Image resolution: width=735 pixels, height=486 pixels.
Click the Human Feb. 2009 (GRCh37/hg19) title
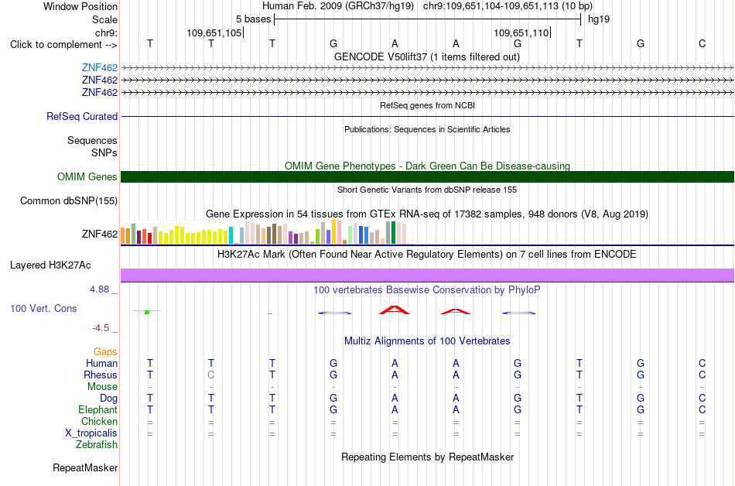[338, 6]
